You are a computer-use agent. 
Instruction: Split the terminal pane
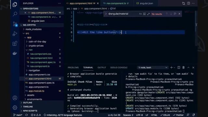tap(179, 68)
